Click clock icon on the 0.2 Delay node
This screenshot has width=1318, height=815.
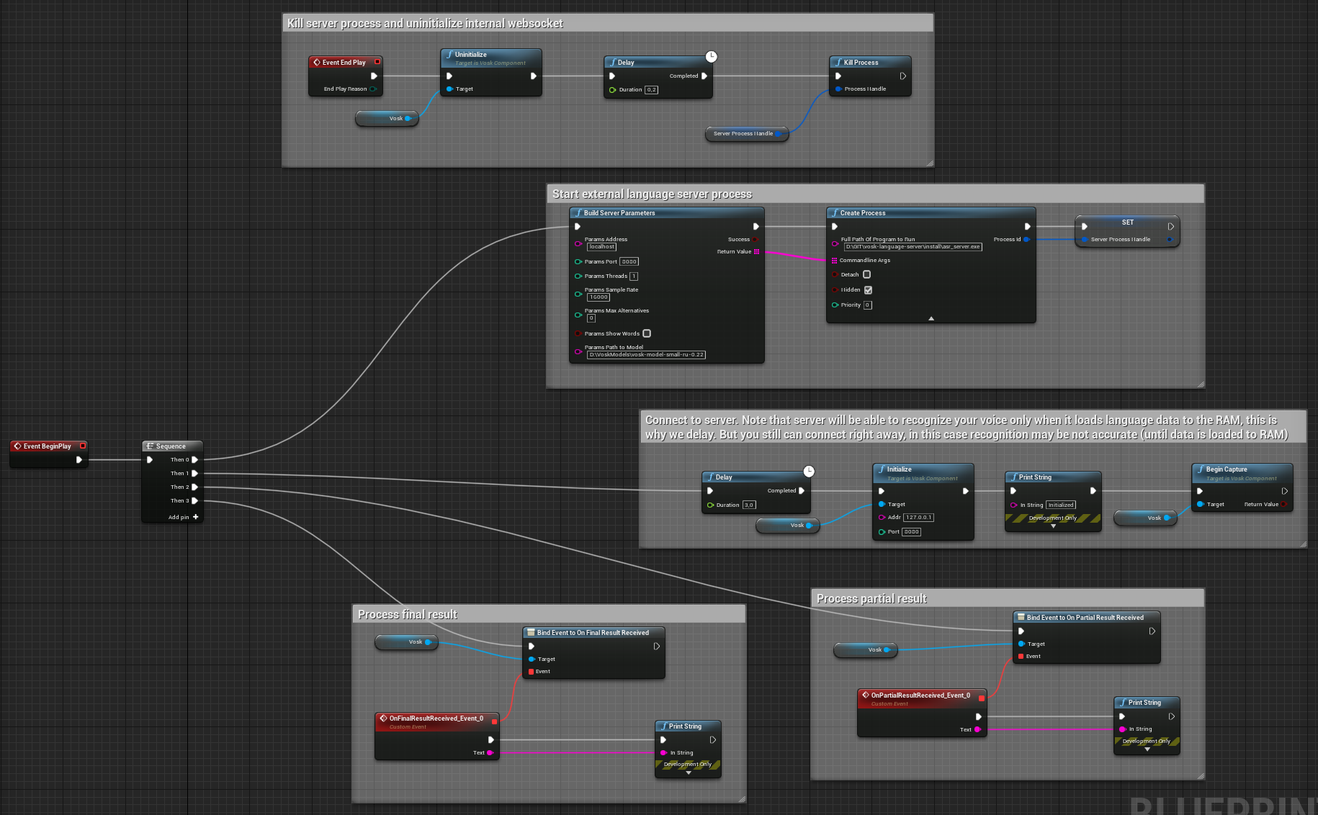tap(711, 56)
